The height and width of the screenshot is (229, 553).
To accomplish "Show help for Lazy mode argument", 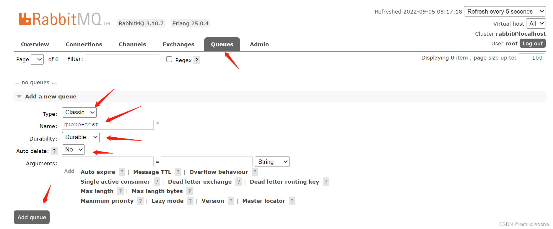I will [190, 201].
